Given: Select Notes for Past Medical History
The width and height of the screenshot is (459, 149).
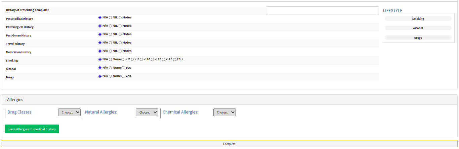Looking at the screenshot, I should click(120, 17).
